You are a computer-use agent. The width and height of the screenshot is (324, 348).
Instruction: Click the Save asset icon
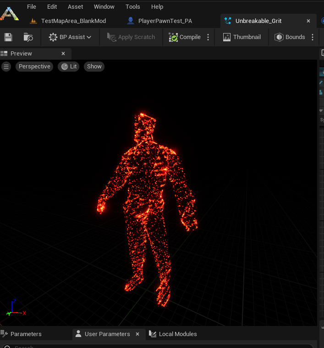point(8,37)
